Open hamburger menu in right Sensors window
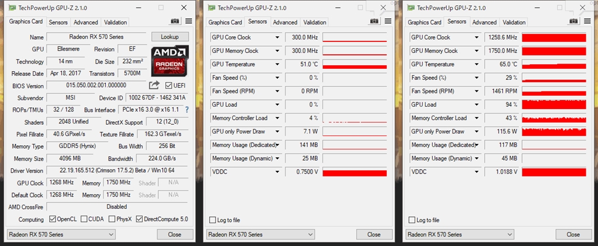 (x=587, y=22)
